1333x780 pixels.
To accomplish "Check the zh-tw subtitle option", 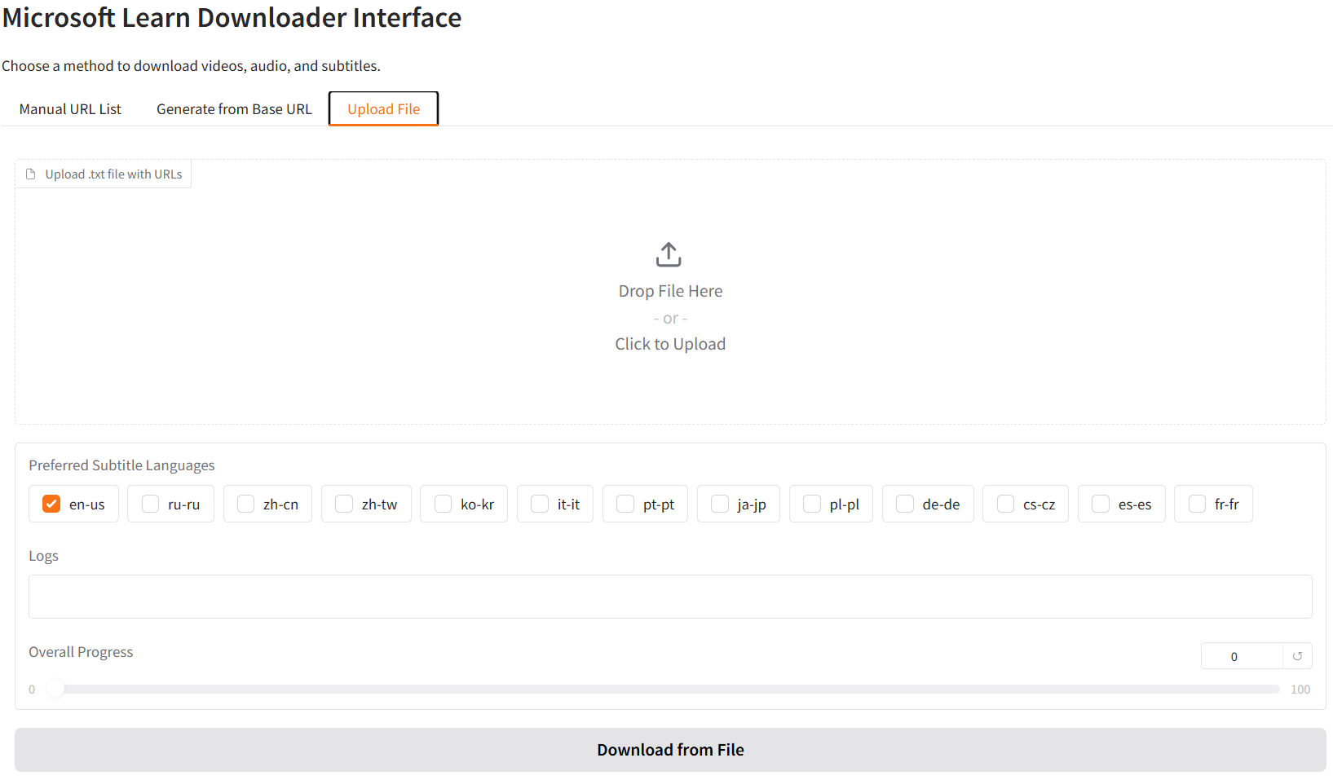I will coord(344,504).
